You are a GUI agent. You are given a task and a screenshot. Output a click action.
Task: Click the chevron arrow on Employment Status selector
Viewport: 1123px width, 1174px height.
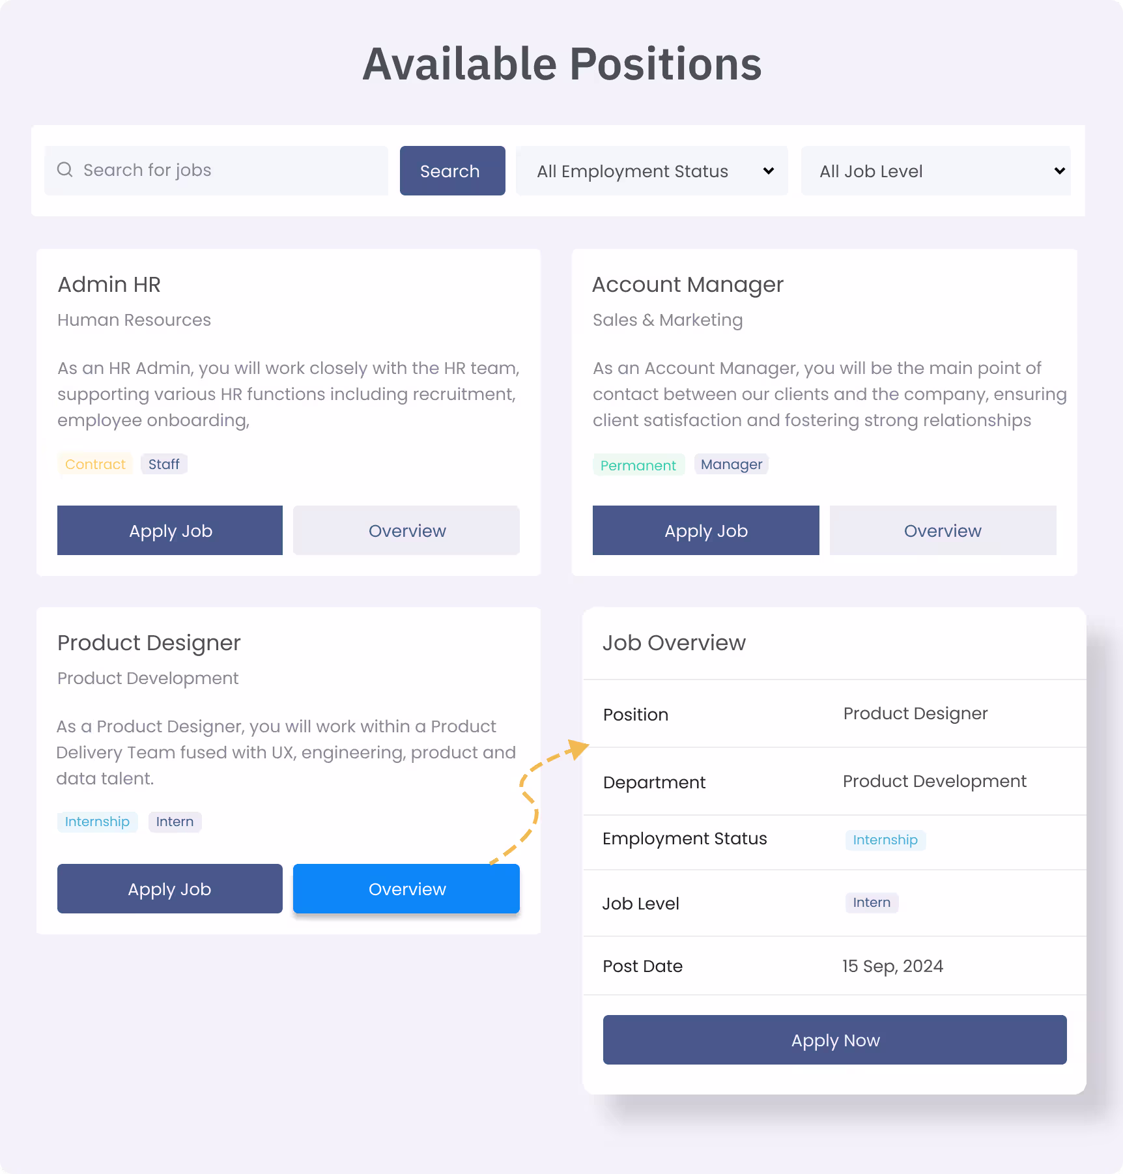coord(769,171)
